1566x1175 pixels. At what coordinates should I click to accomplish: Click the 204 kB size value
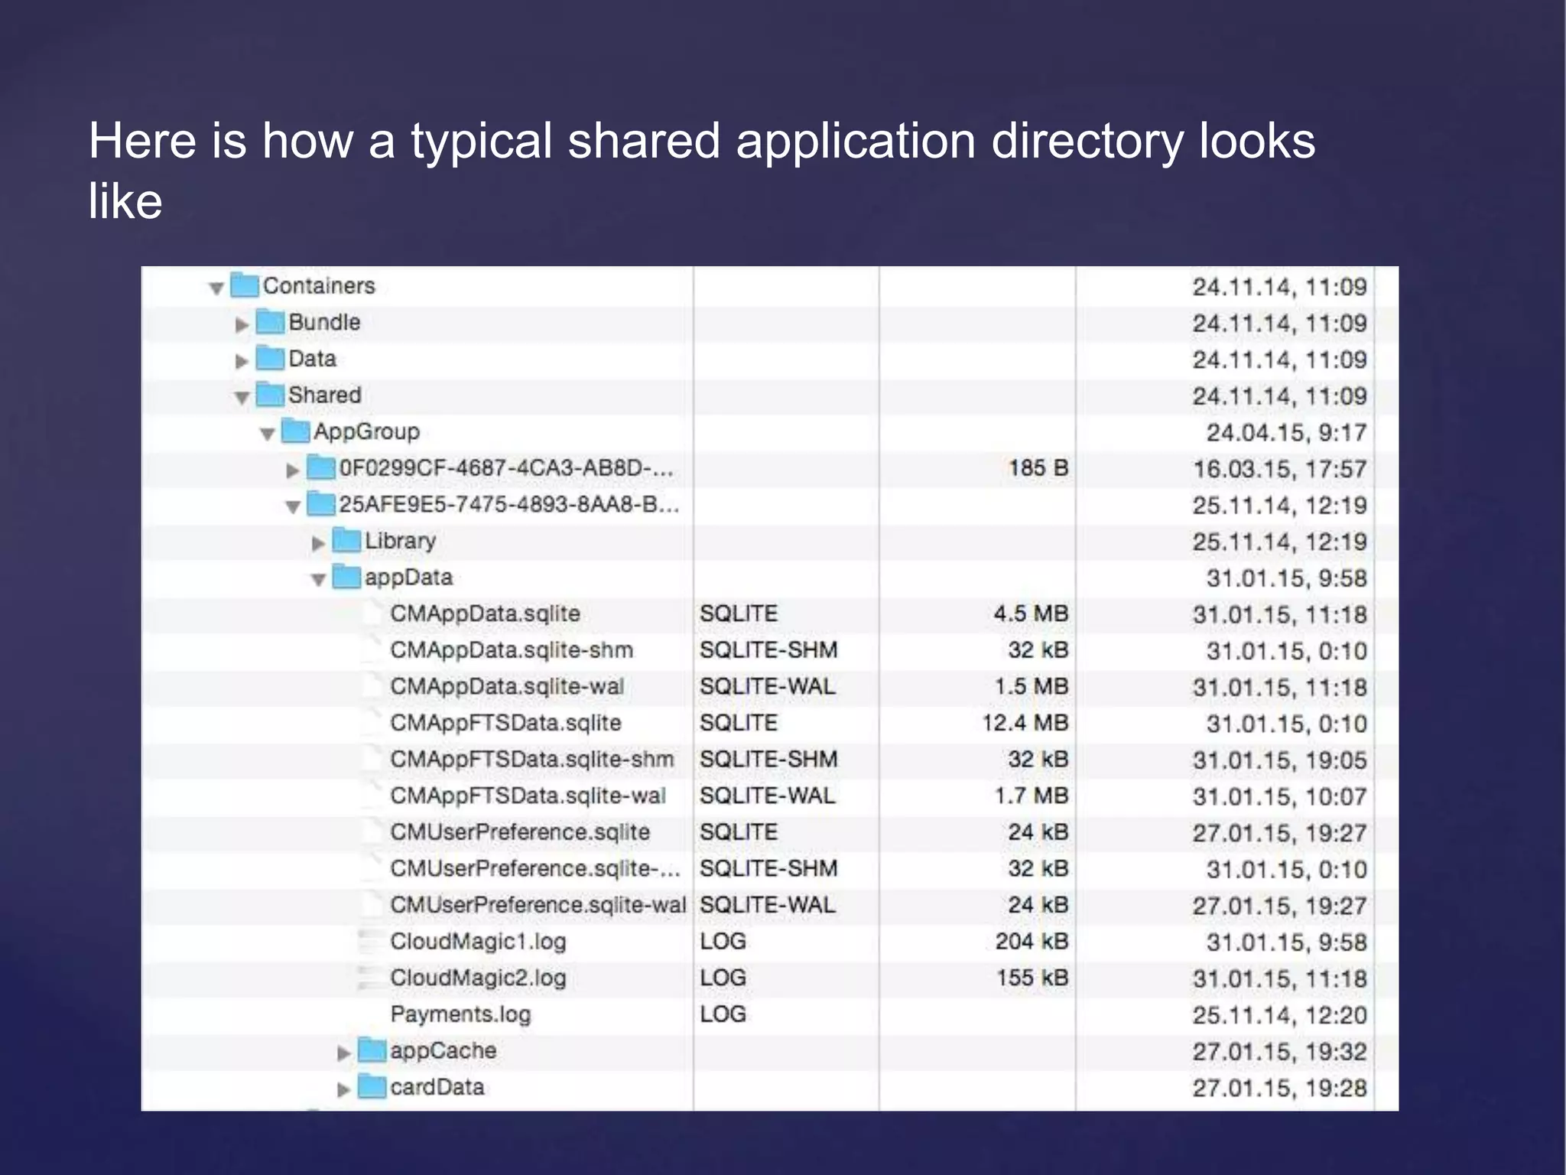tap(1032, 941)
